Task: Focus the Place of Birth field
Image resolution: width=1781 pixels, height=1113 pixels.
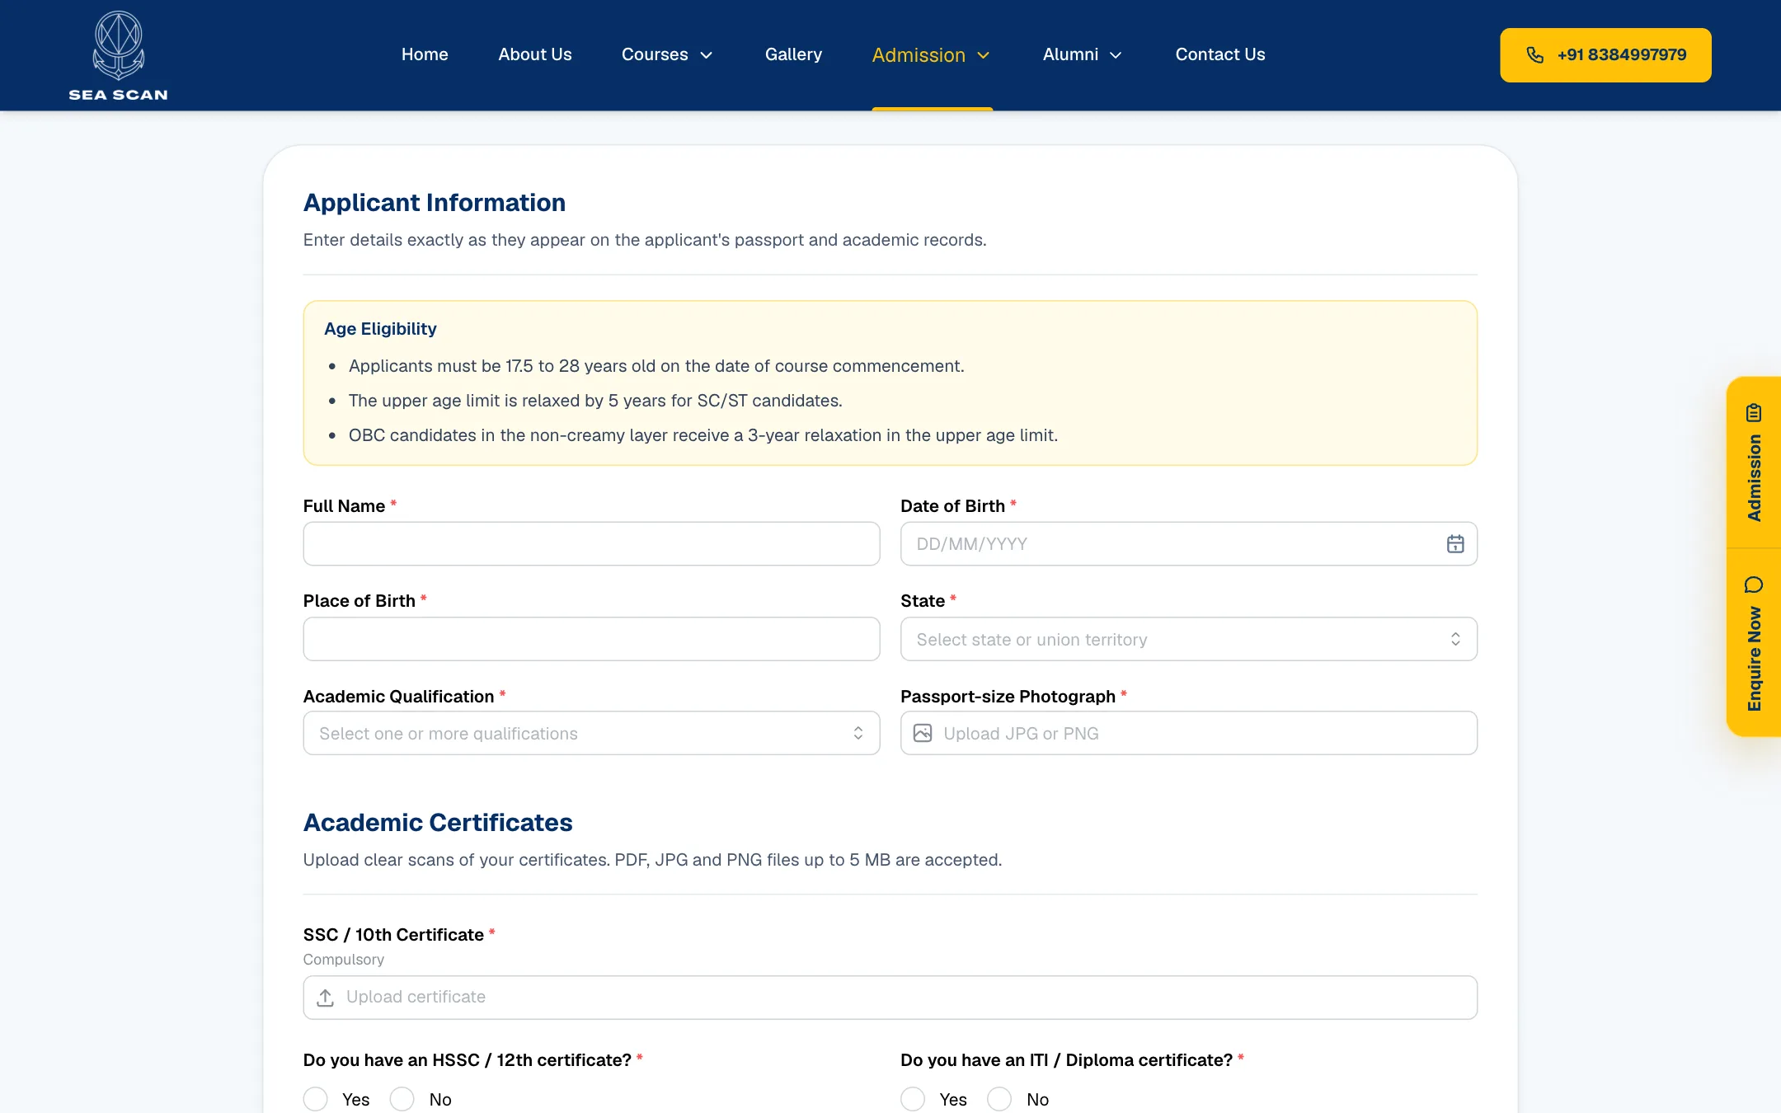Action: pos(591,639)
